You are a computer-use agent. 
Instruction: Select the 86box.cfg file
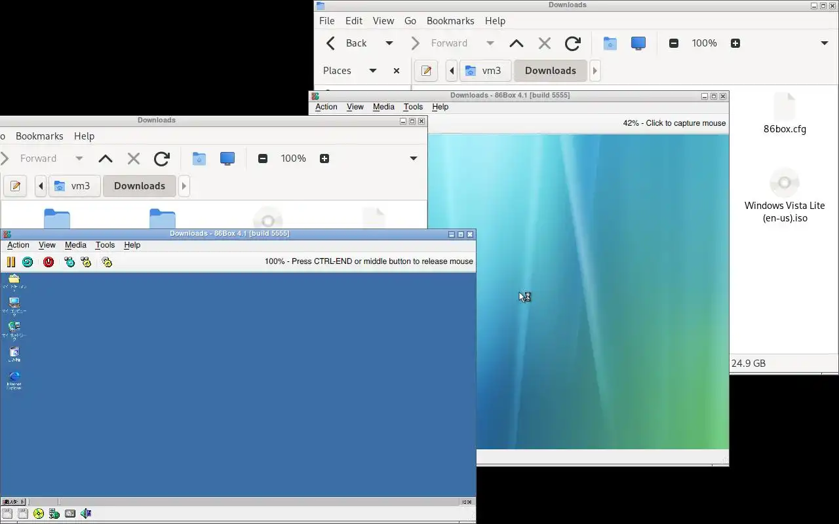(x=785, y=114)
